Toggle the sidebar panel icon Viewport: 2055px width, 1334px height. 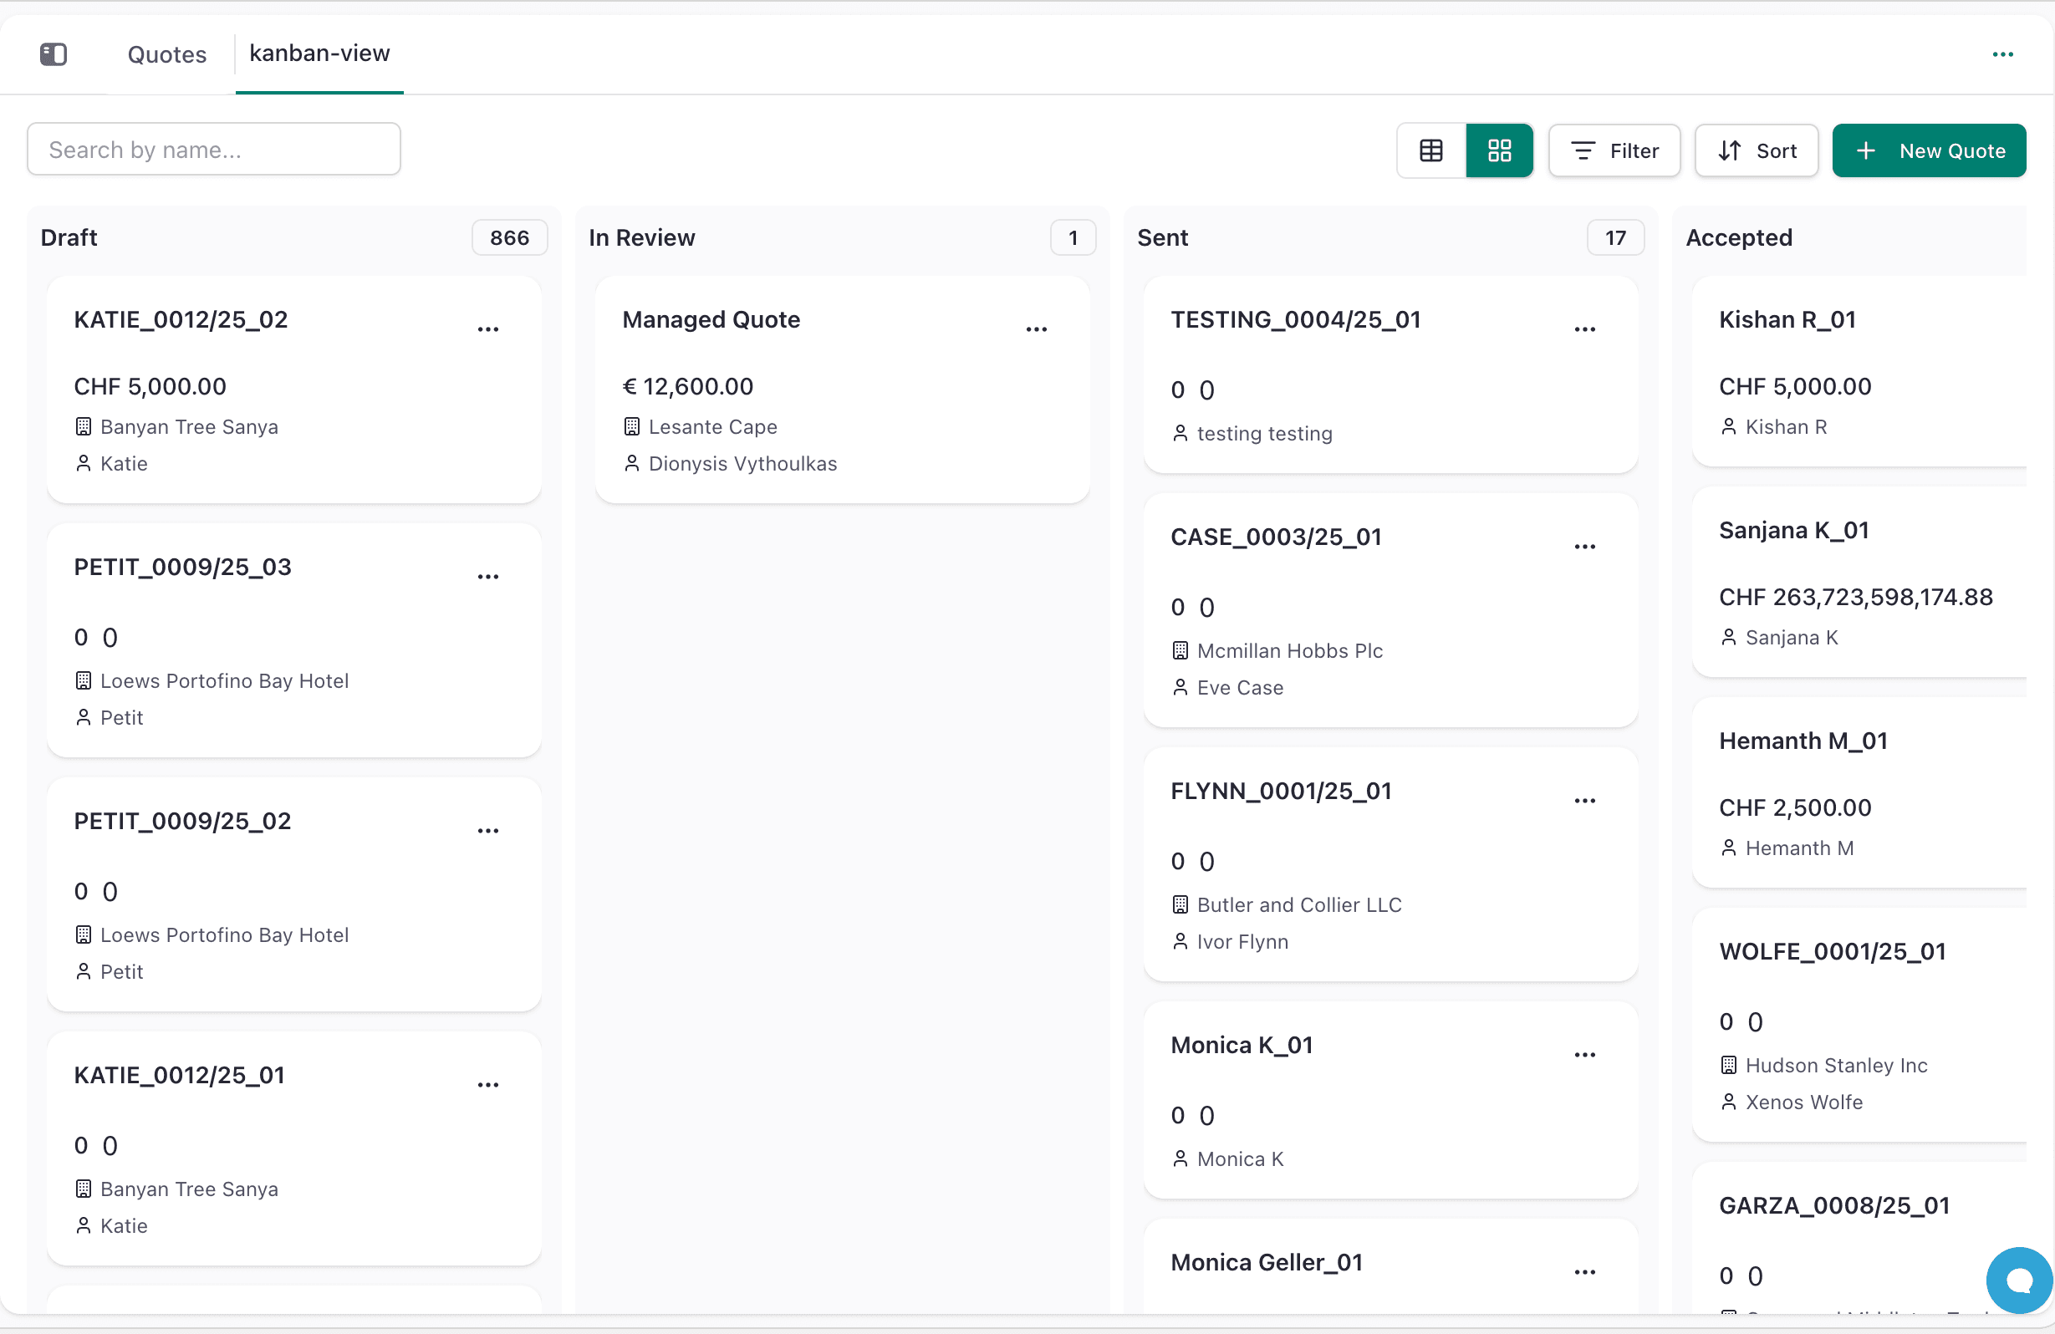click(54, 54)
